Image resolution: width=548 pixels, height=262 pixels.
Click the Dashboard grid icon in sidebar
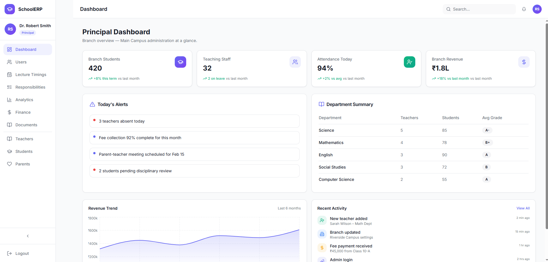9,49
